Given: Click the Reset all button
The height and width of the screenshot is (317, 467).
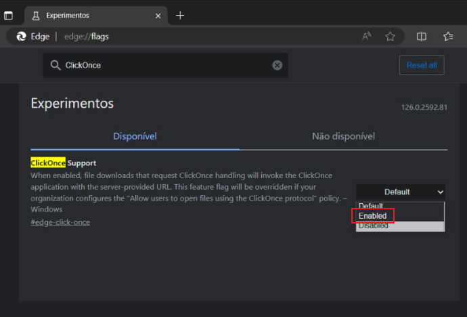Looking at the screenshot, I should 422,65.
